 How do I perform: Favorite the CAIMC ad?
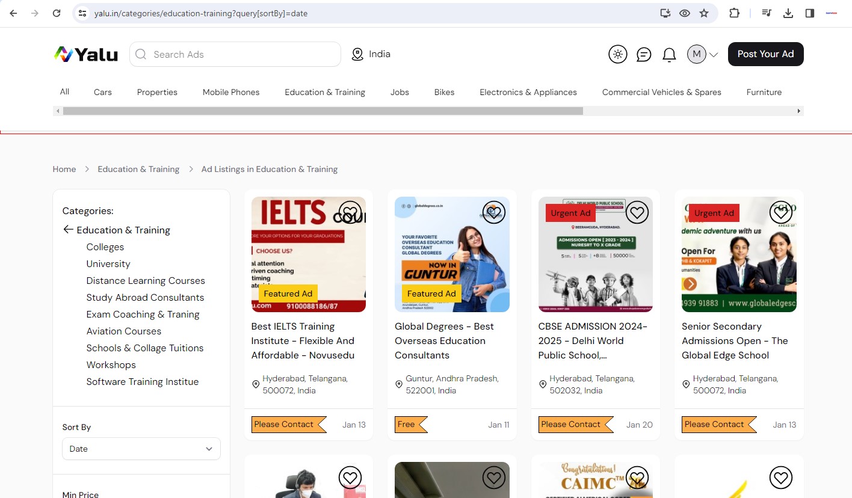coord(637,478)
